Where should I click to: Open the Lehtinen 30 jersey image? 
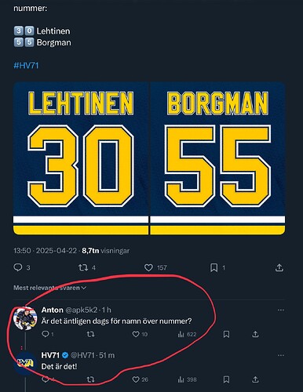81,158
